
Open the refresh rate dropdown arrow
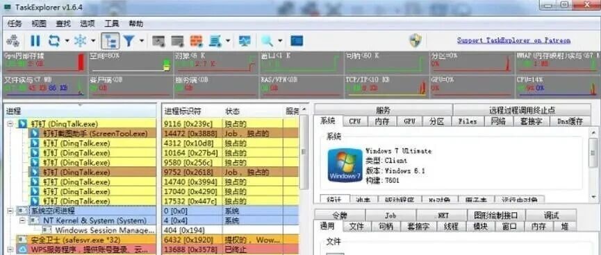click(67, 40)
